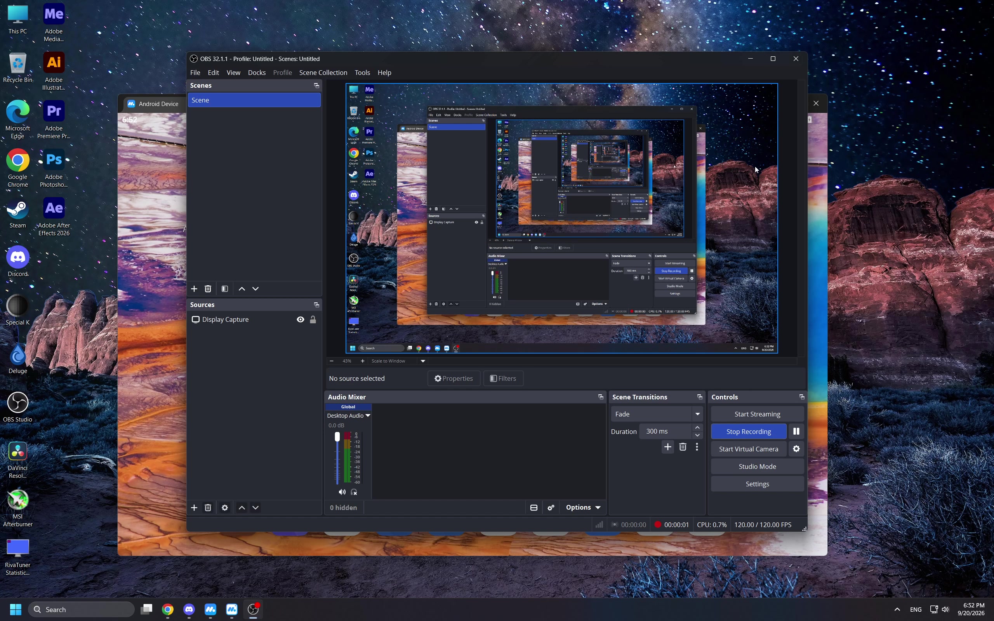Toggle audio mixer layout icon

point(533,508)
